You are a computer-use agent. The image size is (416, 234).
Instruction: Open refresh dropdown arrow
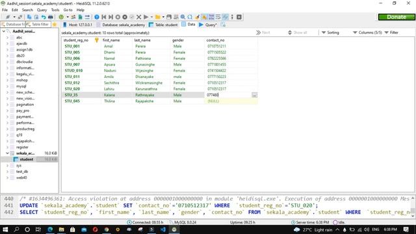pyautogui.click(x=68, y=17)
